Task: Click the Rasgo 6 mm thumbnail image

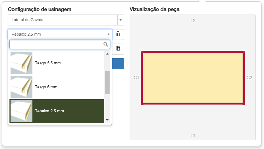Action: 21,87
